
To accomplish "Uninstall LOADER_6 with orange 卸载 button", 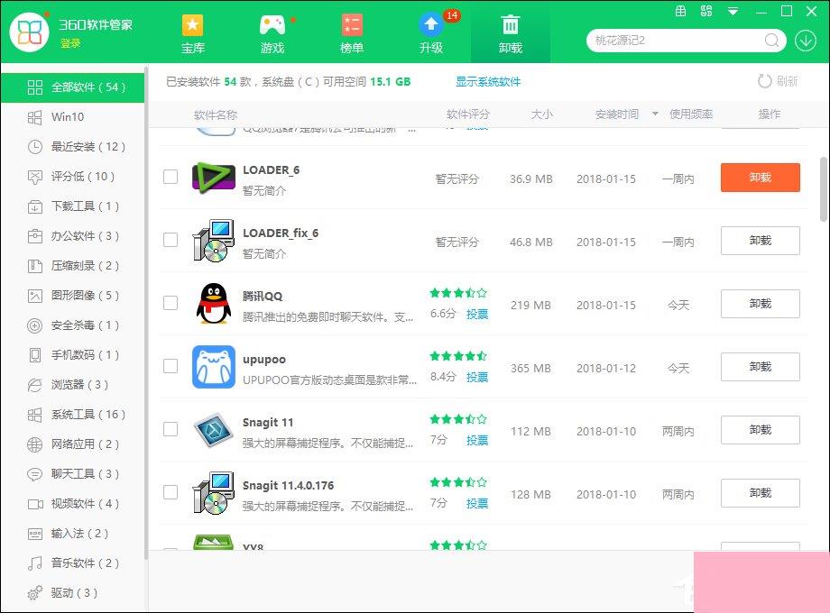I will point(761,178).
